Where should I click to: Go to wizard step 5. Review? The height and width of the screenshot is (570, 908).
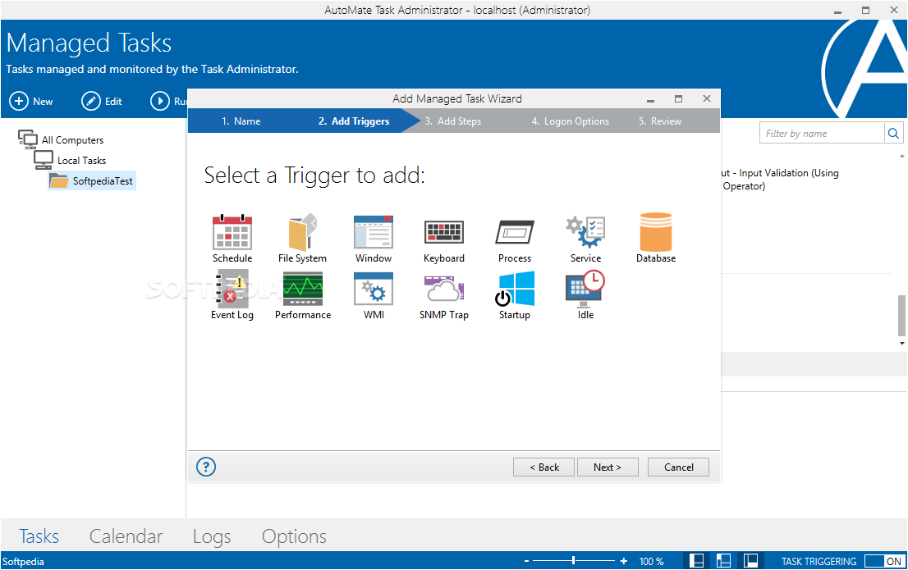point(660,121)
